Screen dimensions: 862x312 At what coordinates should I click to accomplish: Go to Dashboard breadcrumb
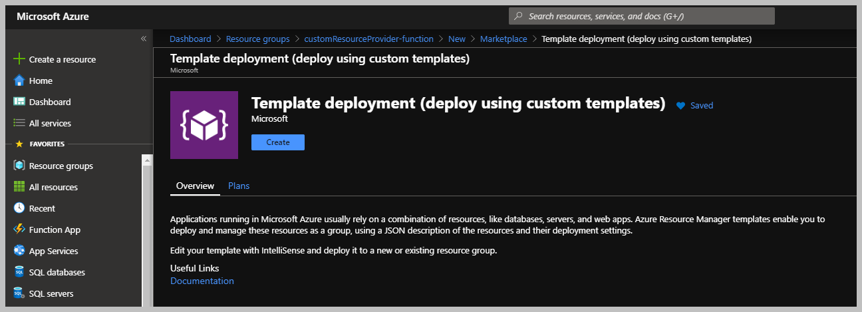click(x=190, y=39)
